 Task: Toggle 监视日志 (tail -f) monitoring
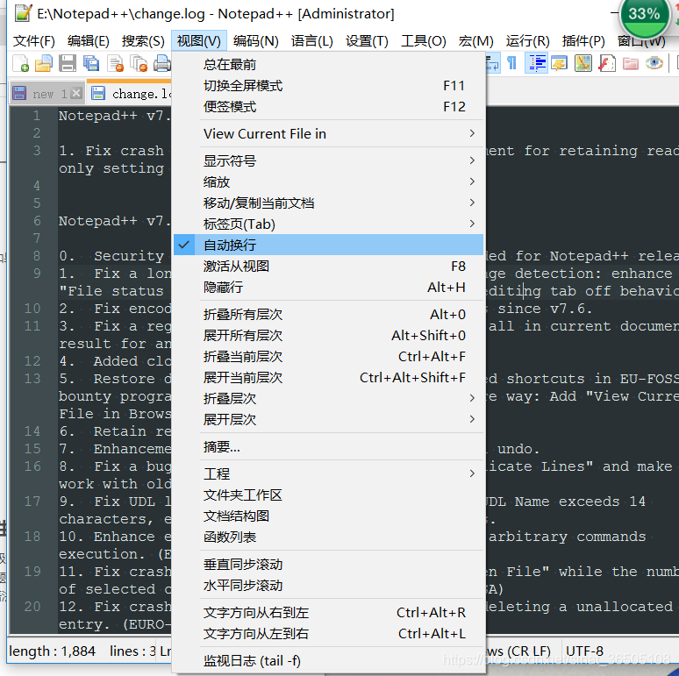pos(328,661)
